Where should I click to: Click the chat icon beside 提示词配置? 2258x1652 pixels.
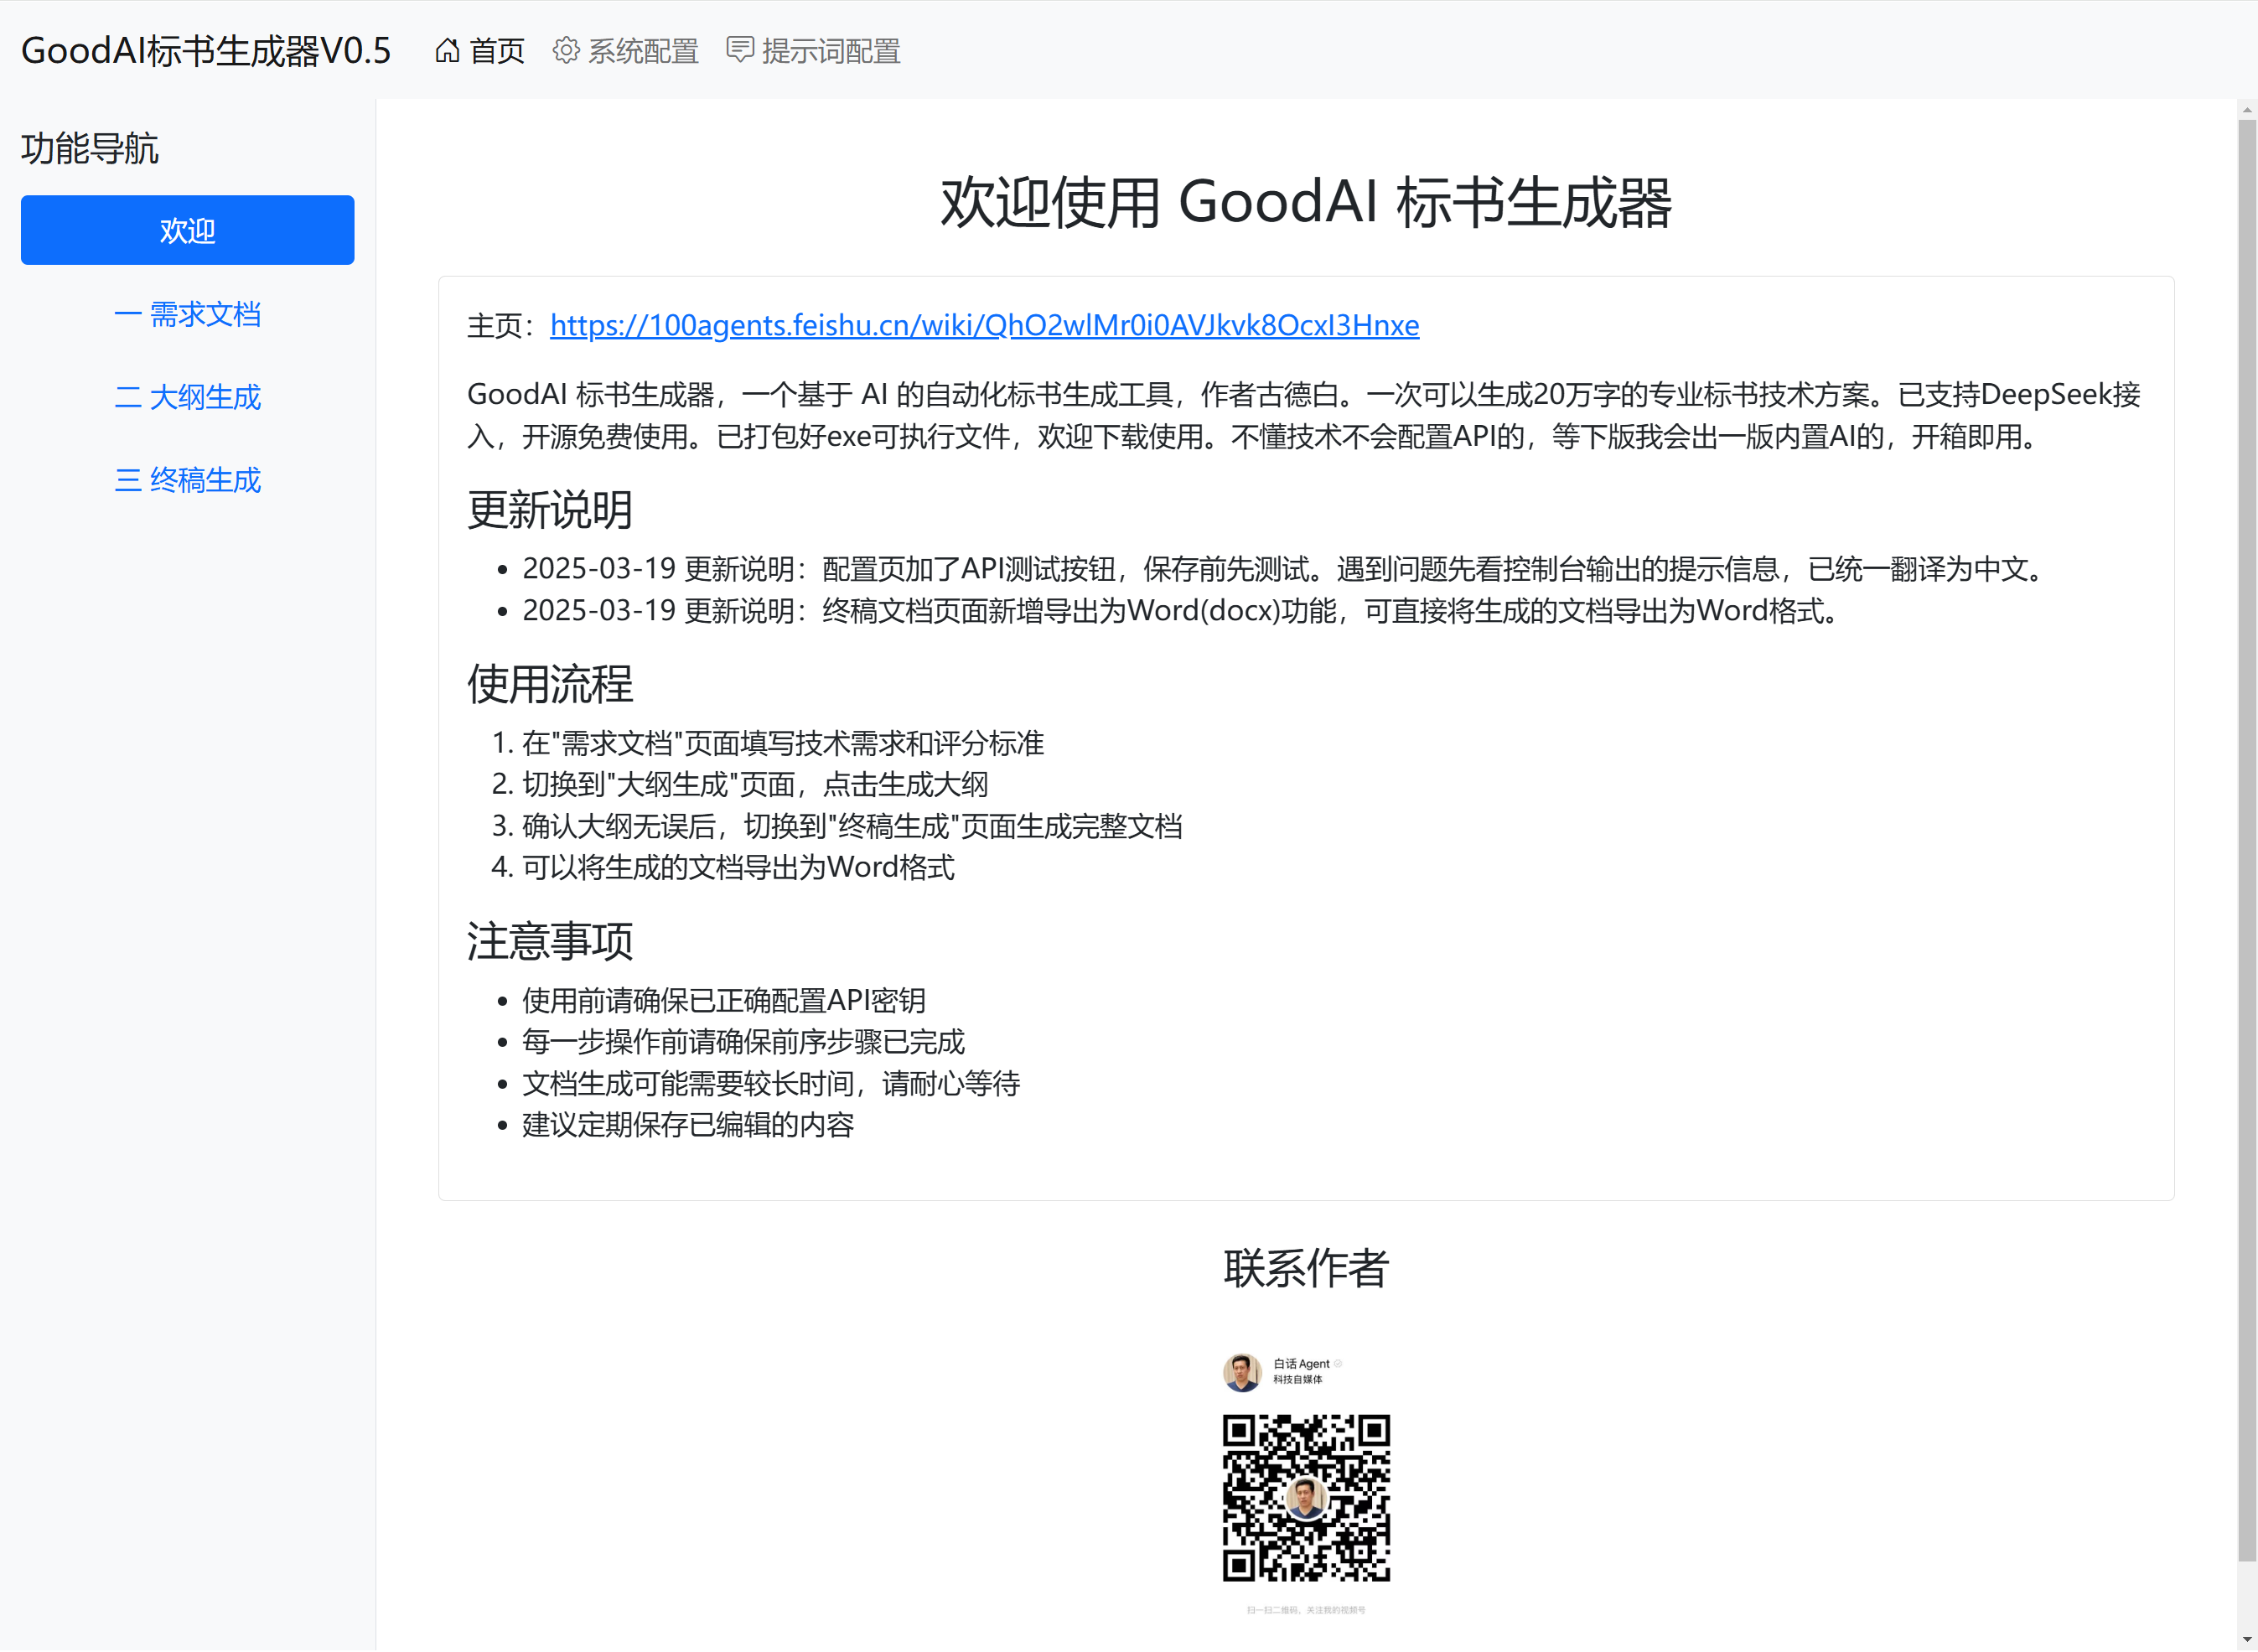coord(740,50)
